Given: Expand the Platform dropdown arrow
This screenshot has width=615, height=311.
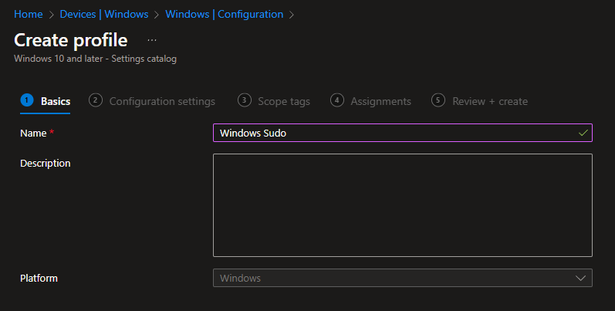Looking at the screenshot, I should point(581,278).
